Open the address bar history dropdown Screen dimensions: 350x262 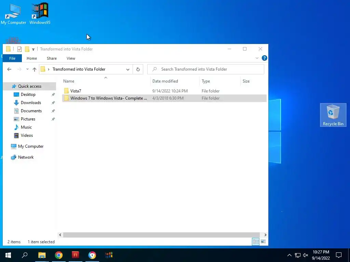[128, 69]
